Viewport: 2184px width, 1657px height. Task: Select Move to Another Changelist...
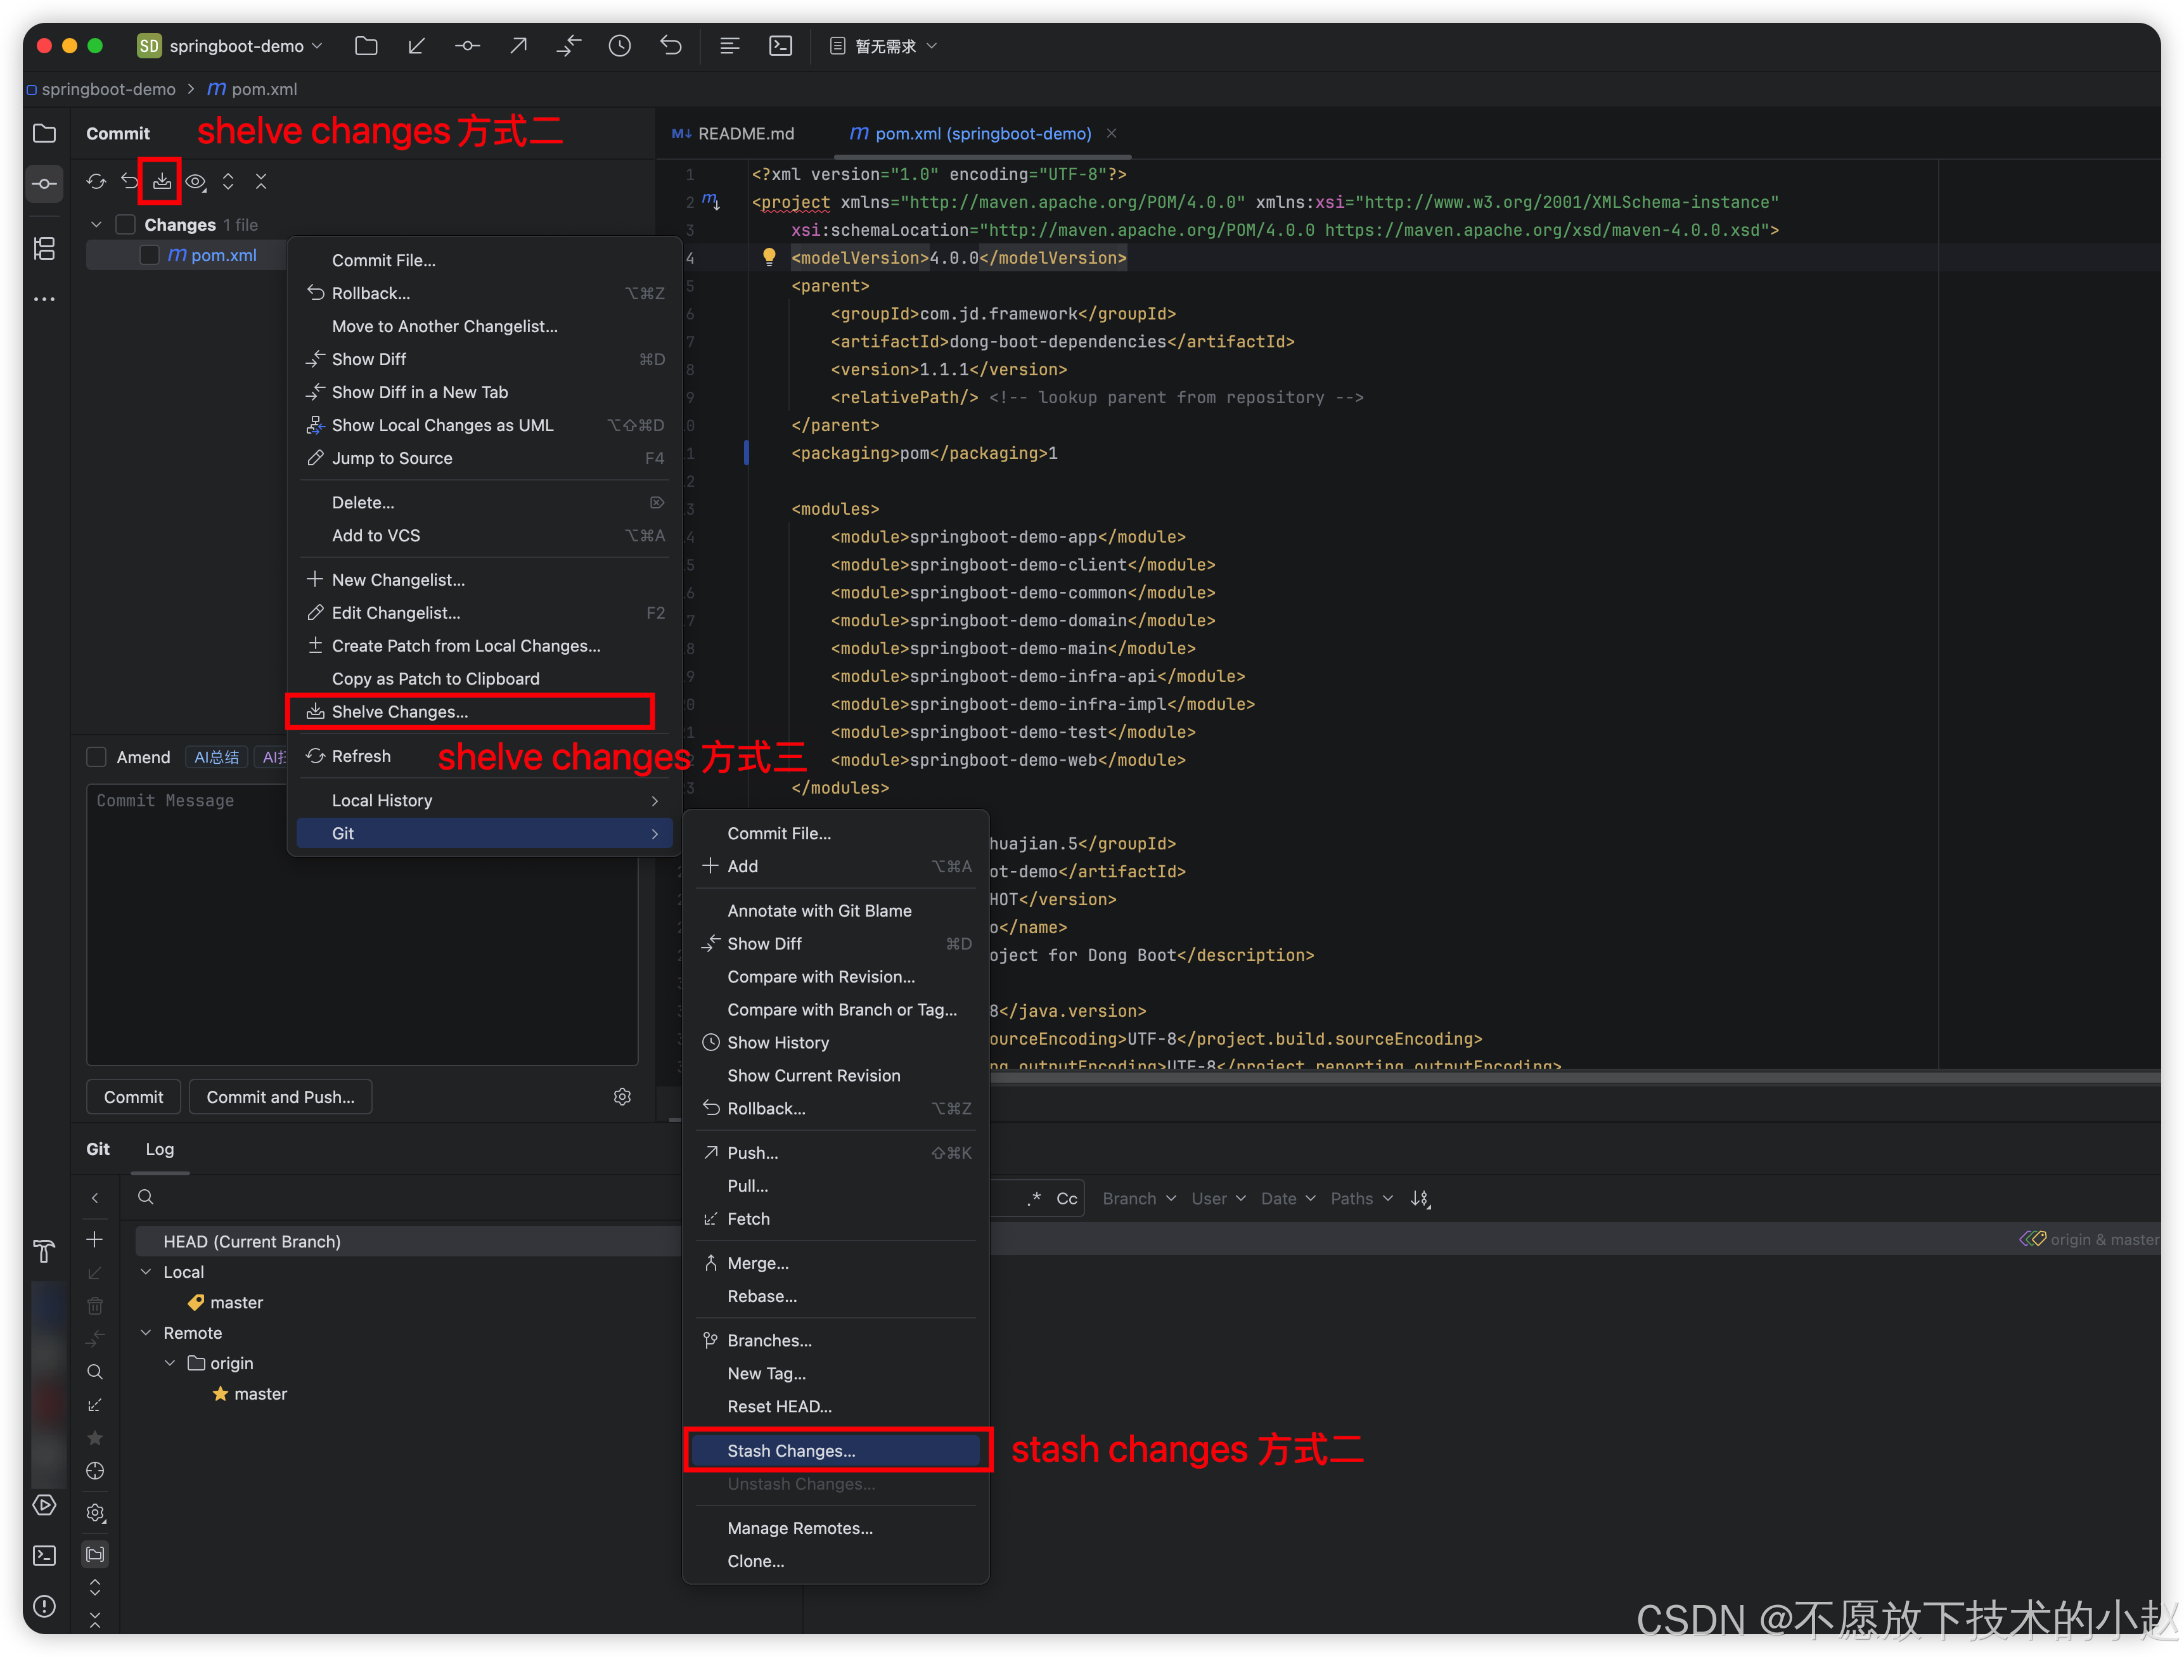484,326
